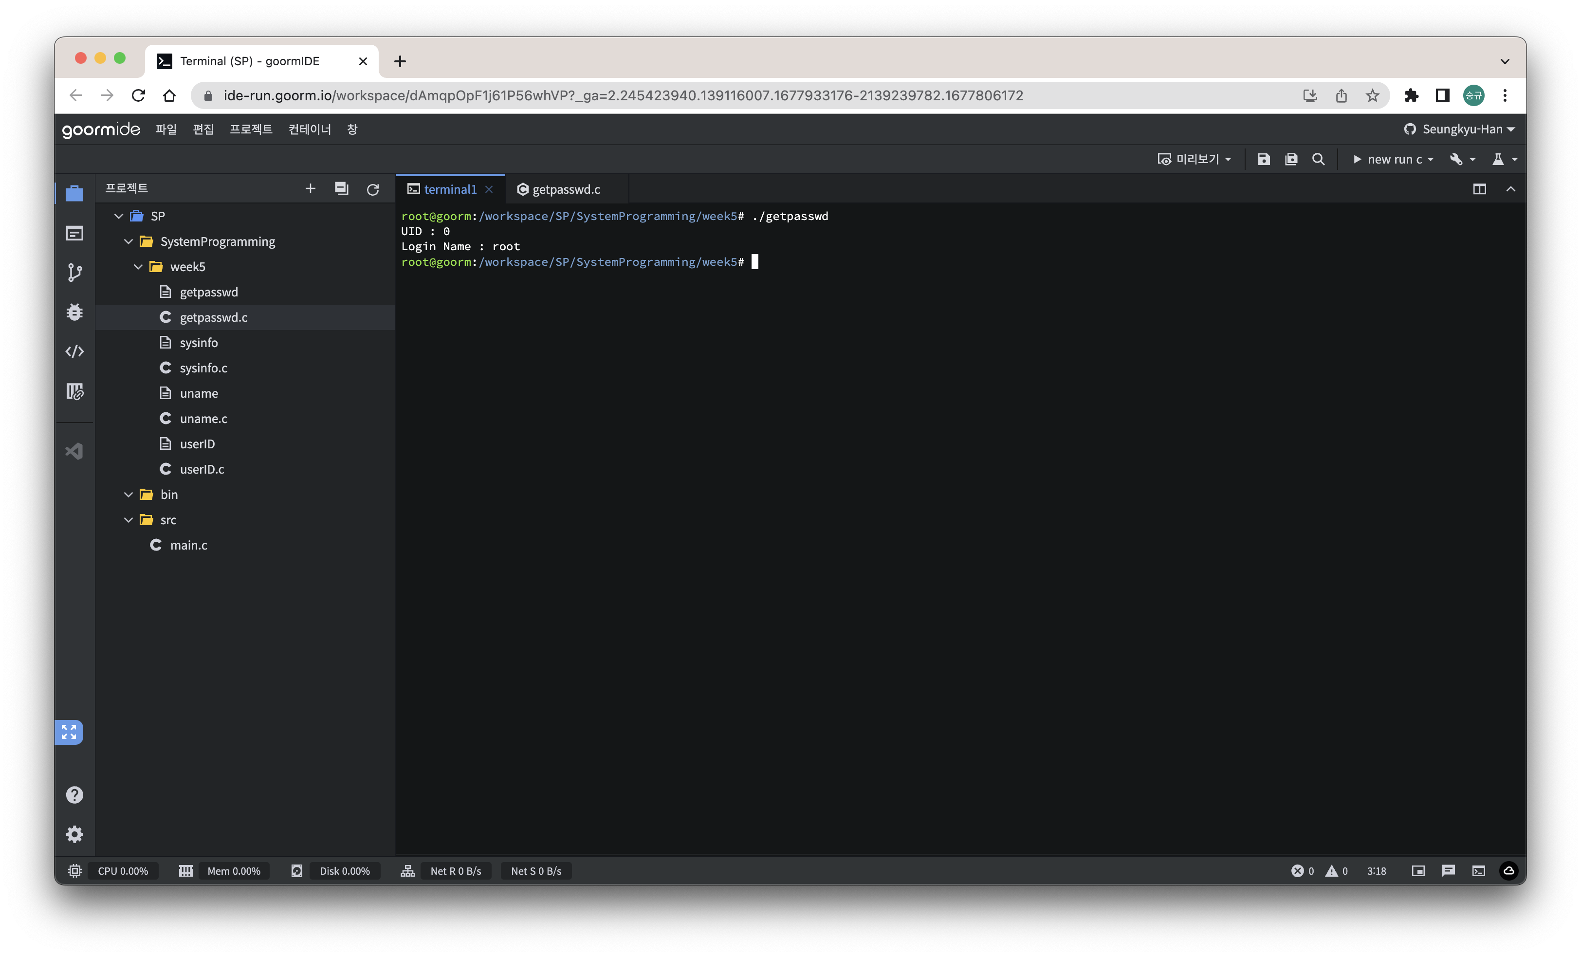
Task: Collapse the SystemProgramming folder
Action: pyautogui.click(x=129, y=241)
